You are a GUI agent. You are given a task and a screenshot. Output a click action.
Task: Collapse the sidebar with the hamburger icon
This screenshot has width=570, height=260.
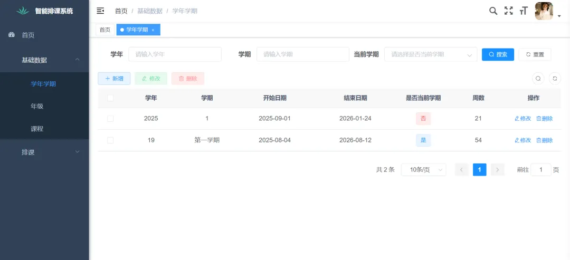(100, 11)
